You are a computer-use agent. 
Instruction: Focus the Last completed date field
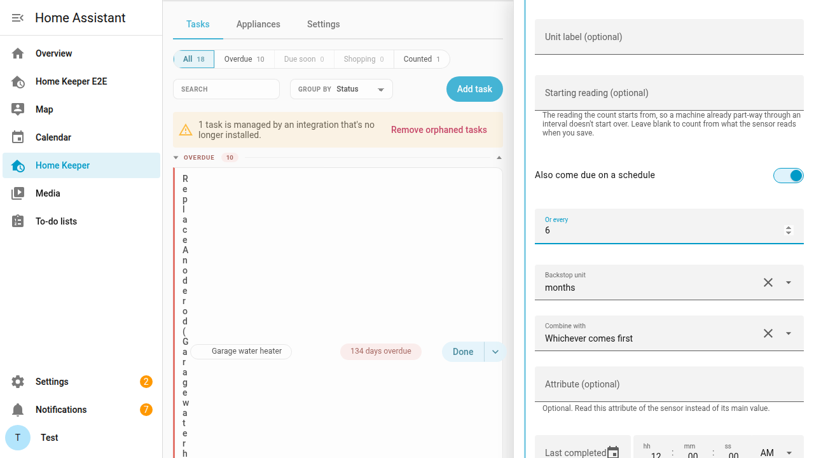(583, 447)
